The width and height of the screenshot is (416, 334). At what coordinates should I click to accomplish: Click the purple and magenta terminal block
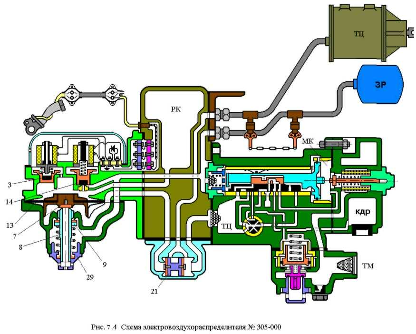tap(144, 154)
